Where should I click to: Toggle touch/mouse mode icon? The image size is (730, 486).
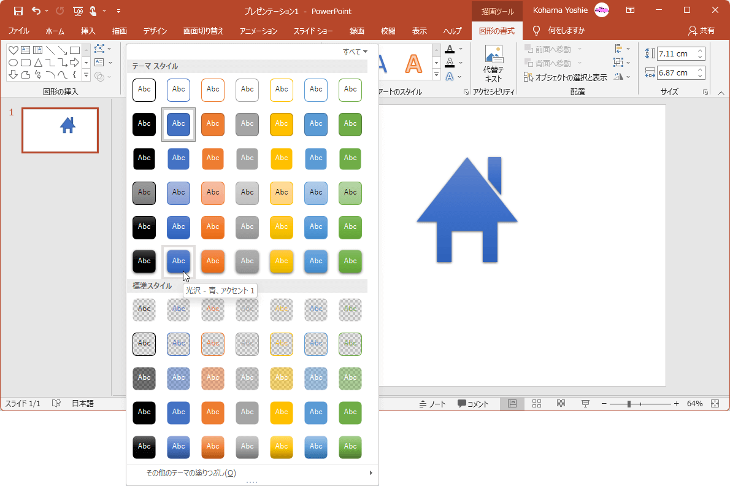pyautogui.click(x=93, y=10)
